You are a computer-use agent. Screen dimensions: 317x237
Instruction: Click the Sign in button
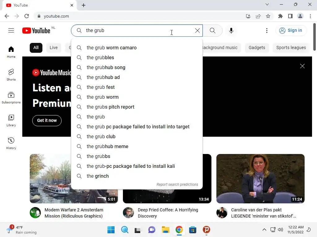291,31
